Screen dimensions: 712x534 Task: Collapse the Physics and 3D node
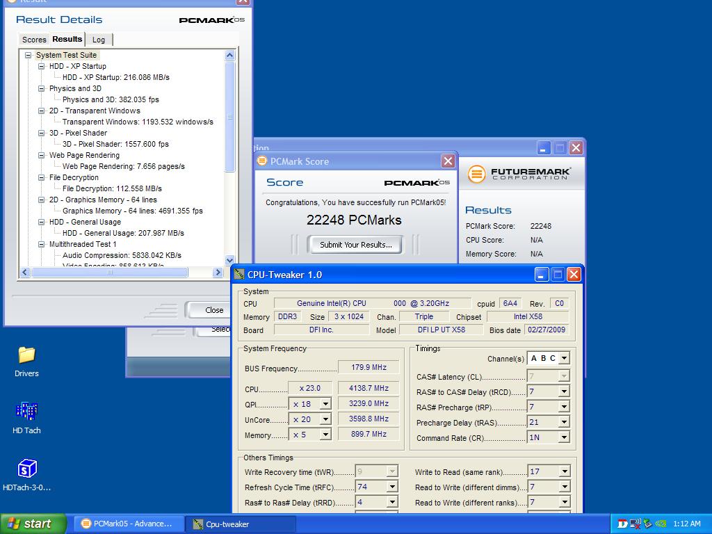[41, 88]
